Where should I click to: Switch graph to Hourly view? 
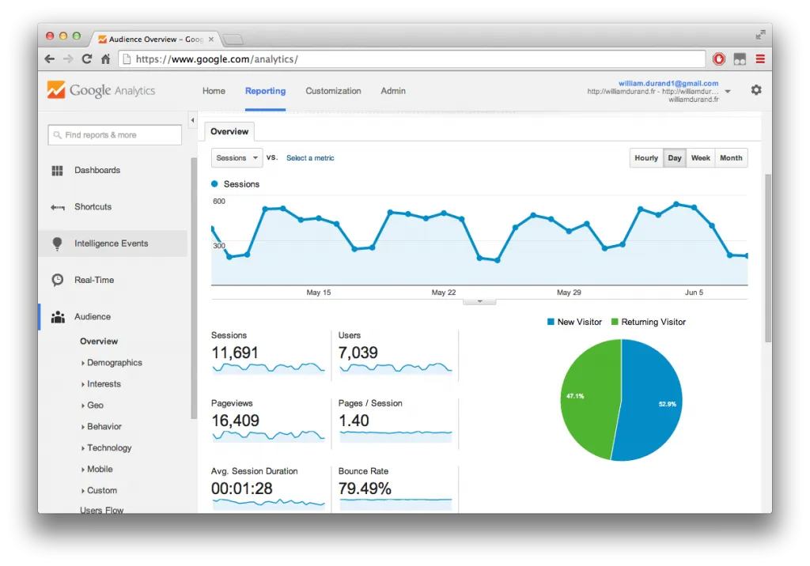(645, 157)
